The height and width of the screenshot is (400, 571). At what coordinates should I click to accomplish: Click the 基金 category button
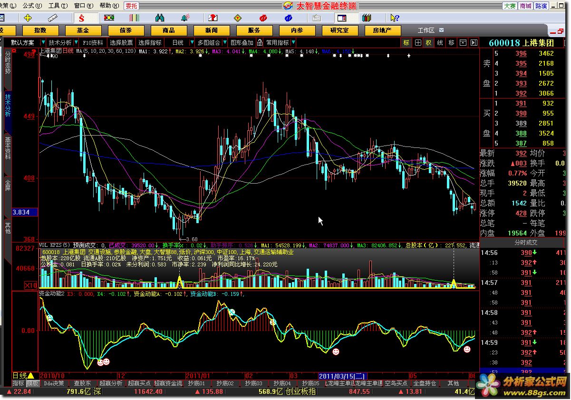pyautogui.click(x=83, y=30)
